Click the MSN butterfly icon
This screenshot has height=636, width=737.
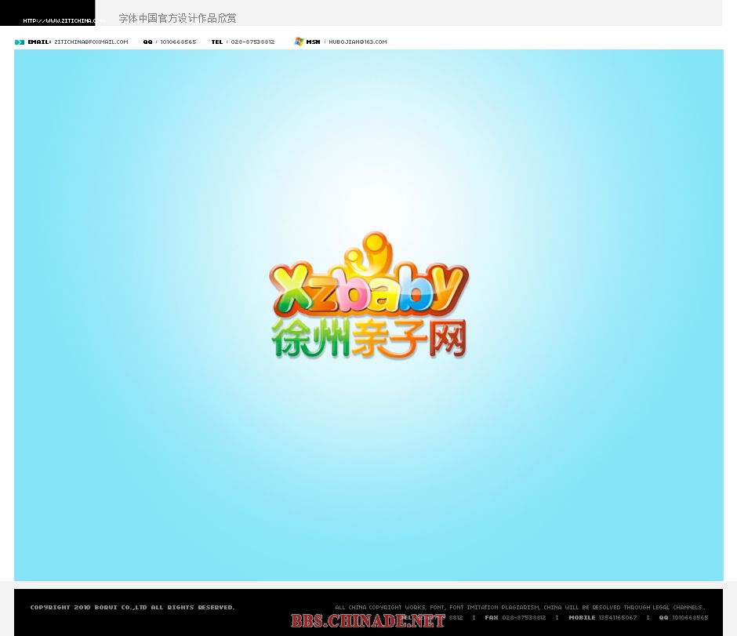299,42
